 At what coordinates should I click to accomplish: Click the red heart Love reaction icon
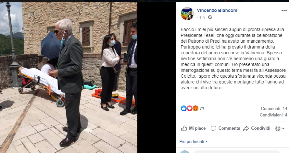tap(190, 109)
